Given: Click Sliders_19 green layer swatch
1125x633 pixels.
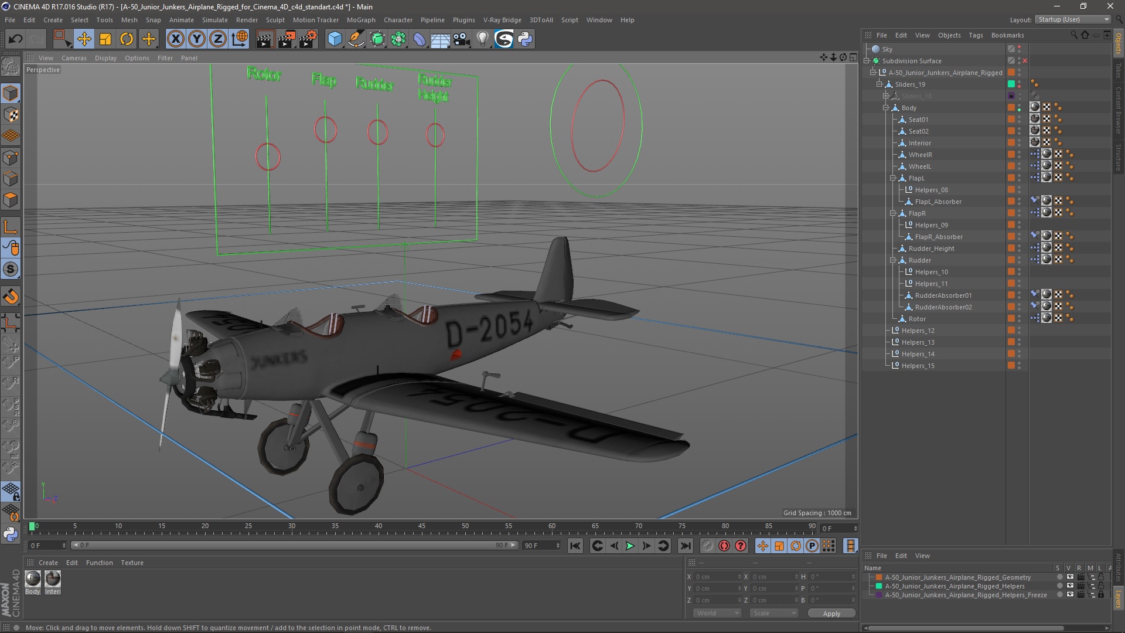Looking at the screenshot, I should coord(1011,84).
